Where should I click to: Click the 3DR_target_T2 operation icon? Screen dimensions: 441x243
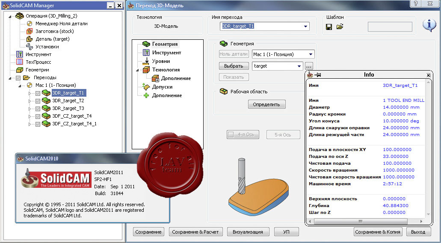(x=46, y=101)
